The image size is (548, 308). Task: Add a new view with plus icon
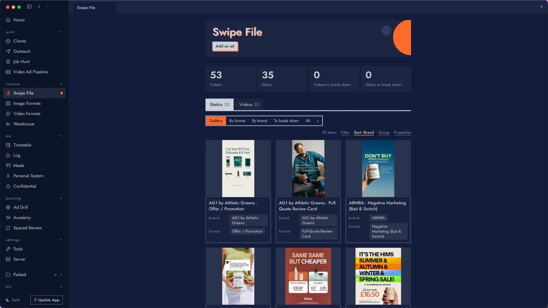click(317, 121)
